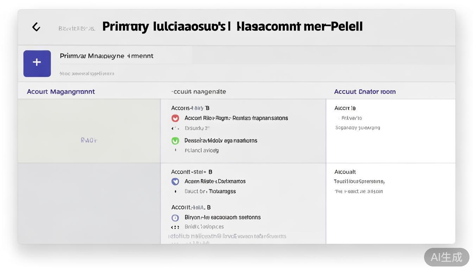Viewport: 473px width, 270px height.
Task: Click the breadcrumb text next to back arrow
Action: click(77, 28)
